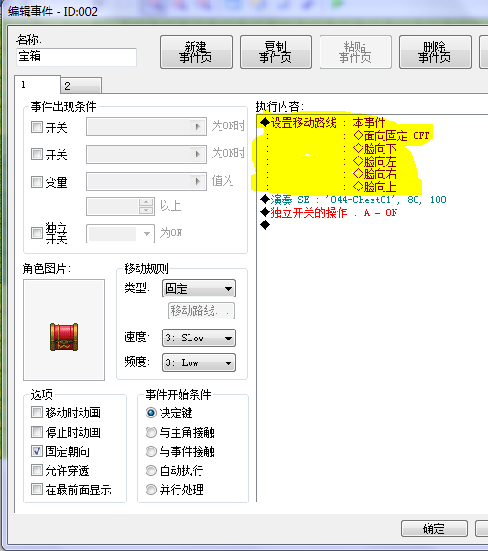
Task: Select the 演奏 SE '044-Chest01' command line
Action: tap(353, 200)
